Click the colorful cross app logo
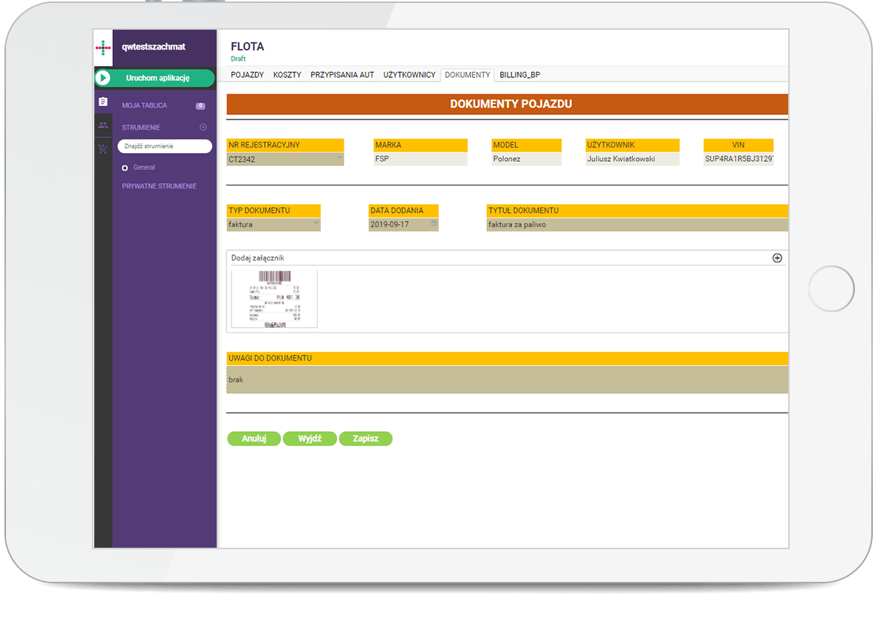878x639 pixels. [103, 48]
